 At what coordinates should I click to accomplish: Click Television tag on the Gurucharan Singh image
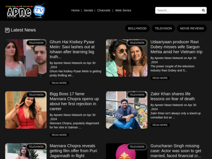coord(137,147)
